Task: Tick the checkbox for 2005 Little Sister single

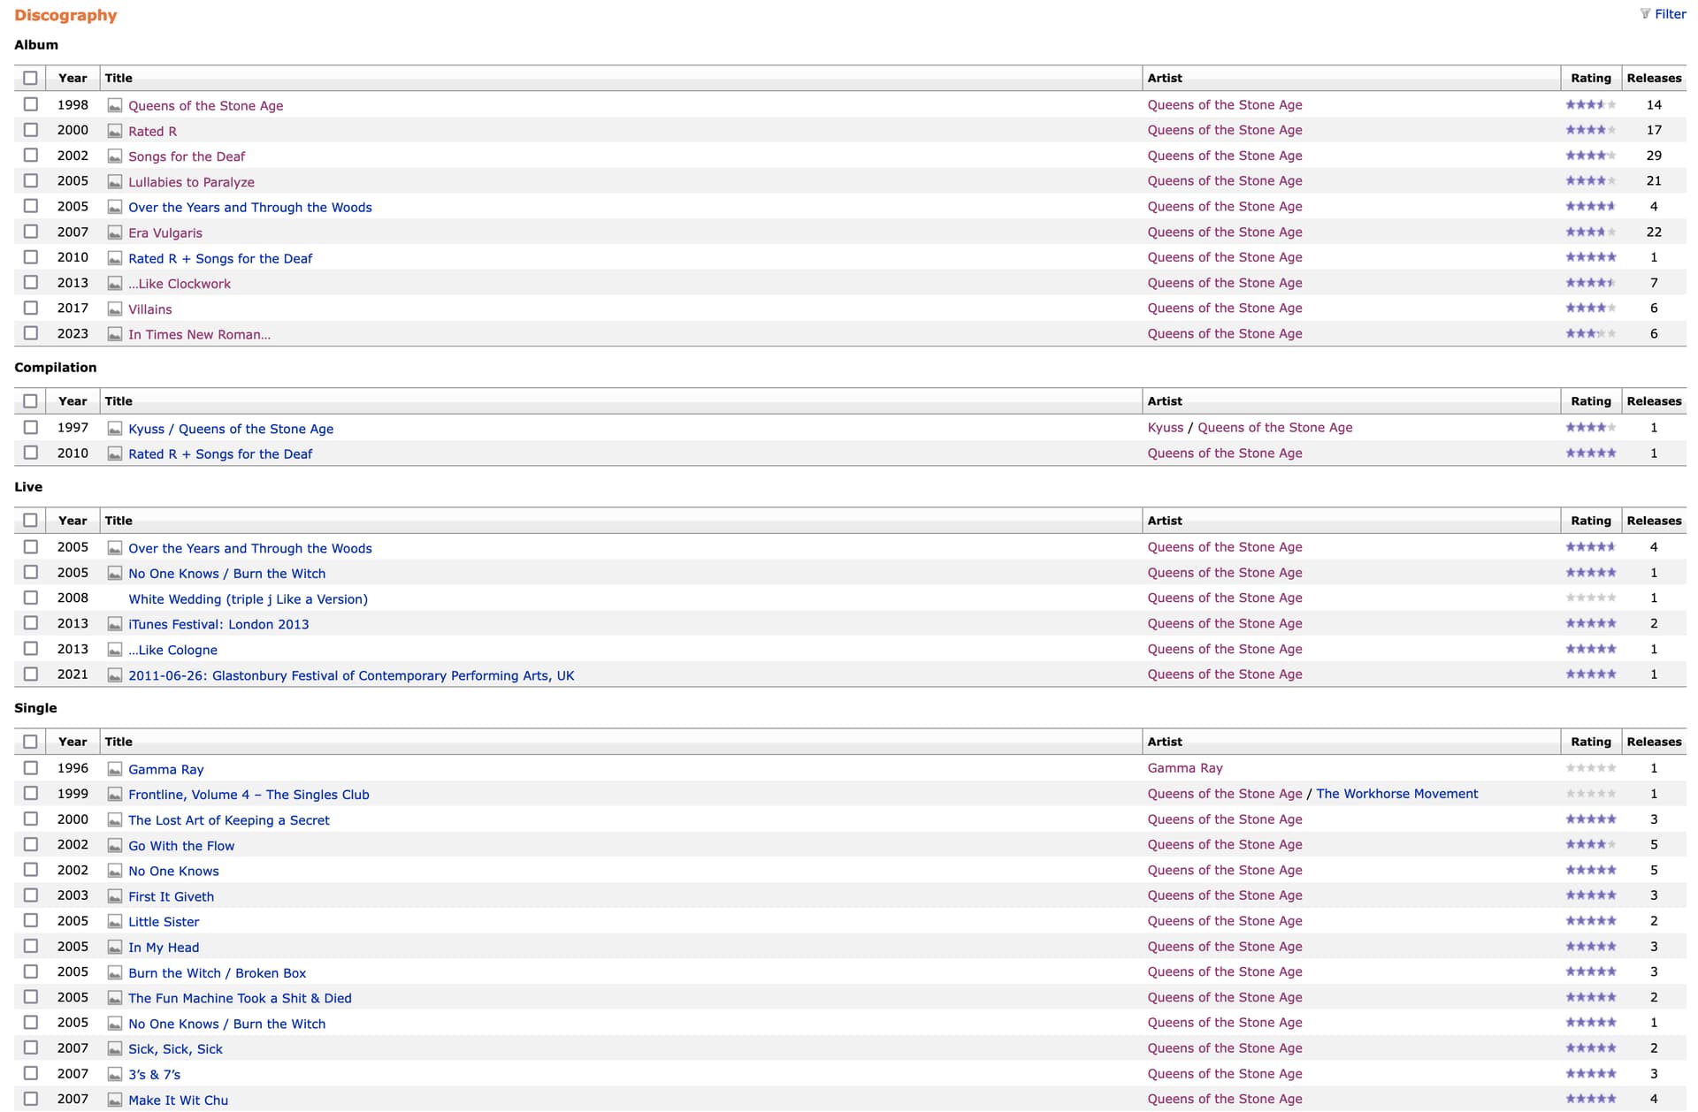Action: tap(31, 921)
